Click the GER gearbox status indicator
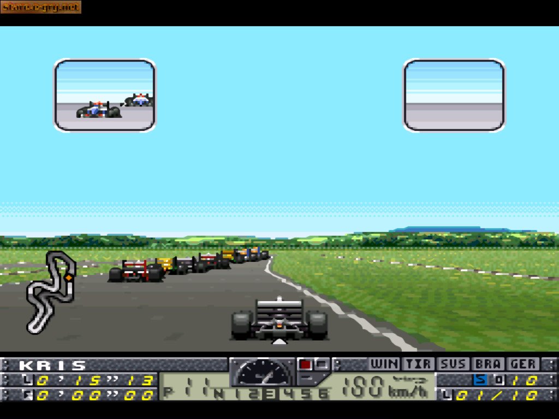 pos(522,364)
